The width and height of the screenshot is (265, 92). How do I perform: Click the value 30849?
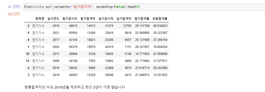[x=109, y=75]
